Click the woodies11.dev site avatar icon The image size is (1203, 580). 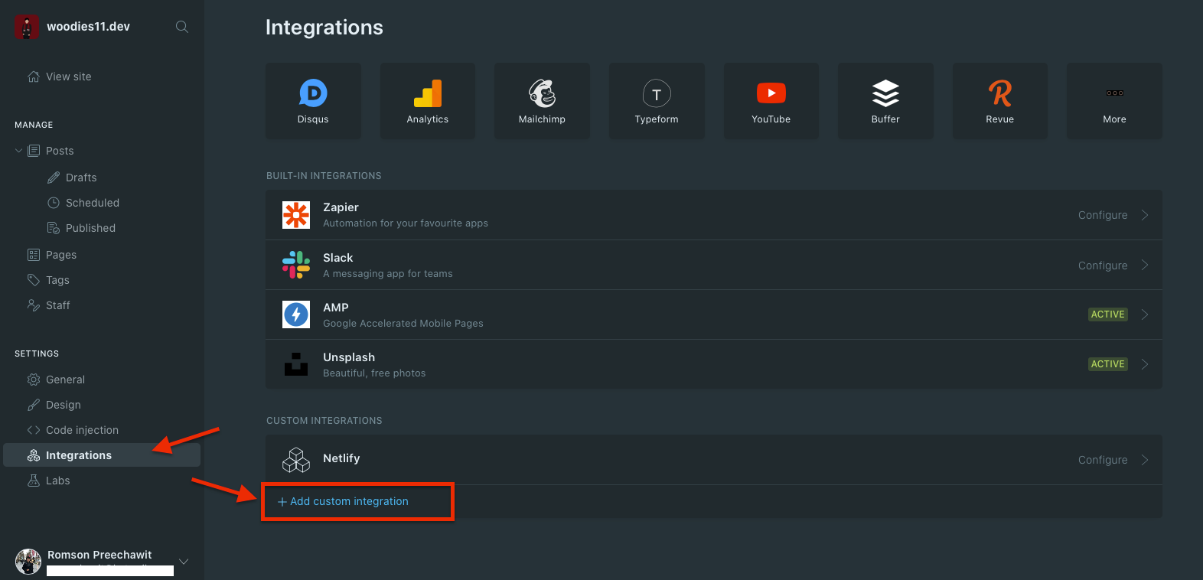point(27,27)
